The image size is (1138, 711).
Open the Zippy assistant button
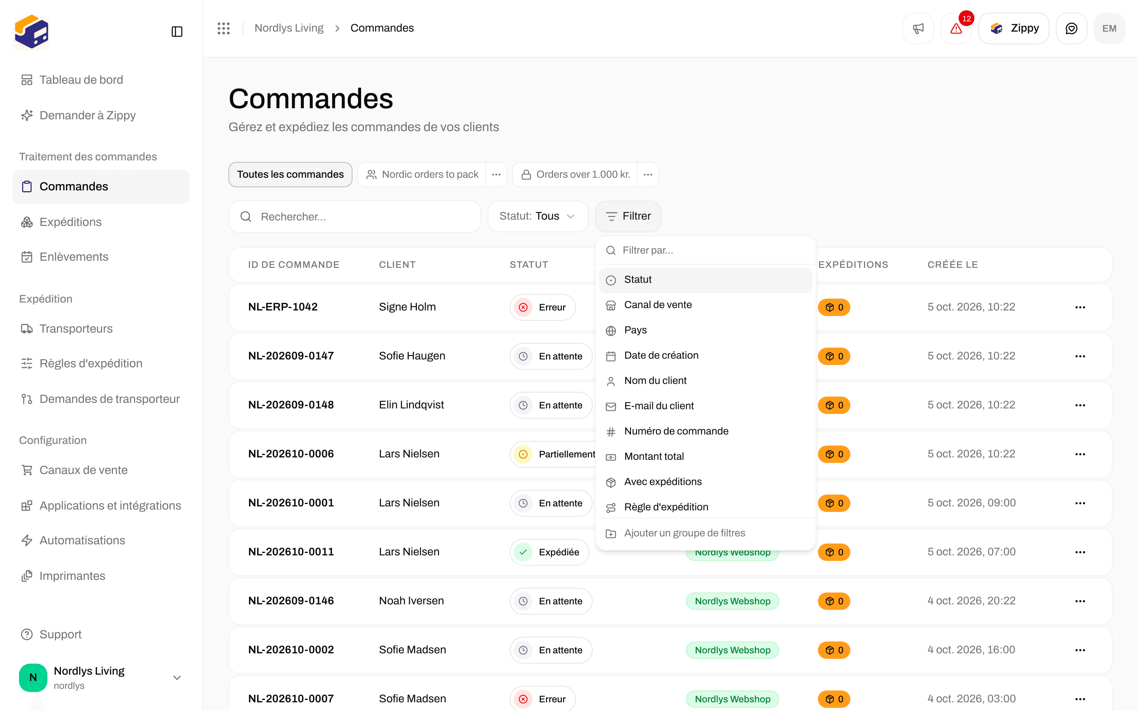(1014, 28)
